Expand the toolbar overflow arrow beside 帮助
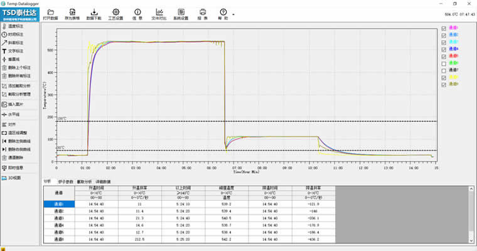 point(233,14)
